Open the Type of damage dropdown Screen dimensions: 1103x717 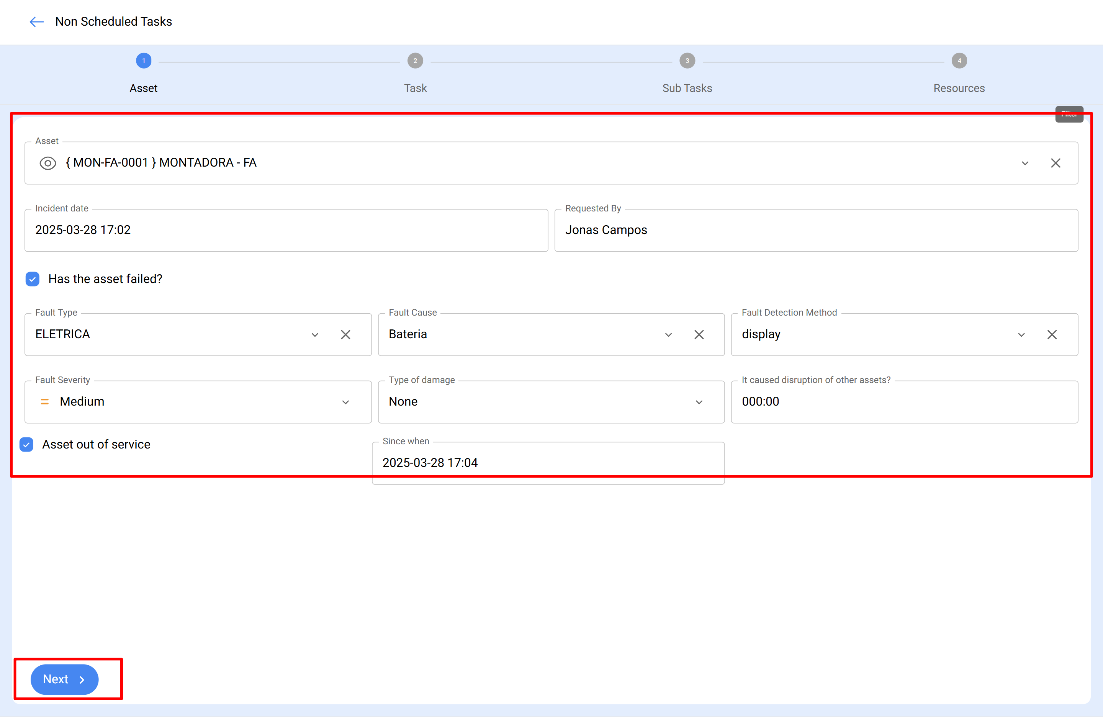551,402
